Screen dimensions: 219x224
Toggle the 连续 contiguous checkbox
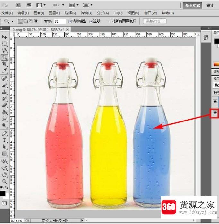tap(91, 22)
